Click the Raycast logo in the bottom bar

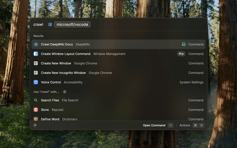35,125
